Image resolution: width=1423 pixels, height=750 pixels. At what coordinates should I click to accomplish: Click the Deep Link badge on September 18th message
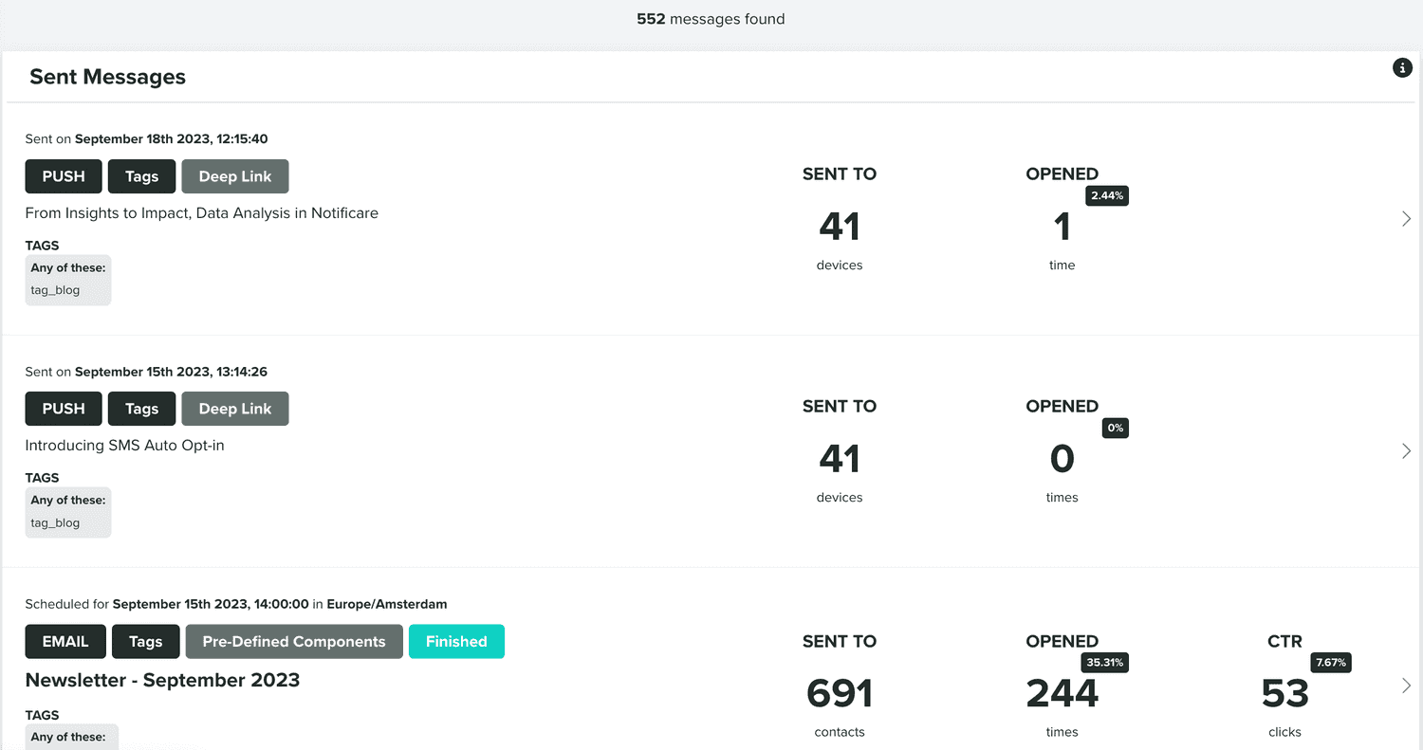[235, 176]
